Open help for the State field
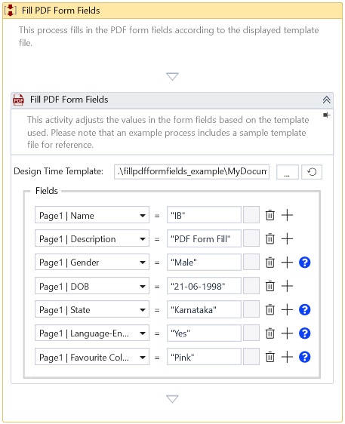345x424 pixels. [304, 309]
